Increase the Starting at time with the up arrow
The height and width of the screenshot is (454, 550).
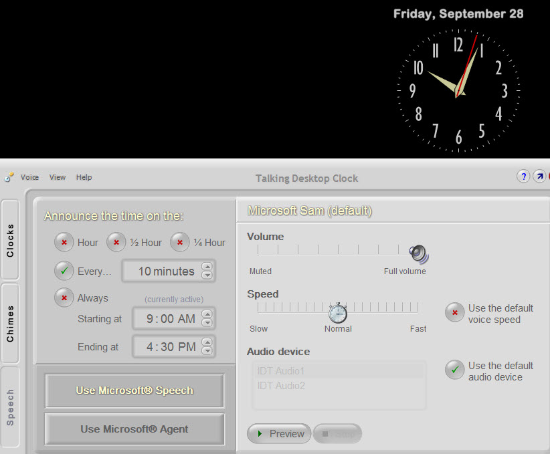pos(207,314)
